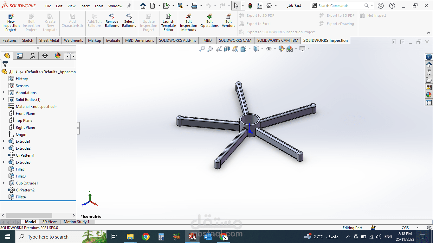Viewport: 433px width, 243px height.
Task: Switch to the SOLIDWORKS CAM tab
Action: 235,40
